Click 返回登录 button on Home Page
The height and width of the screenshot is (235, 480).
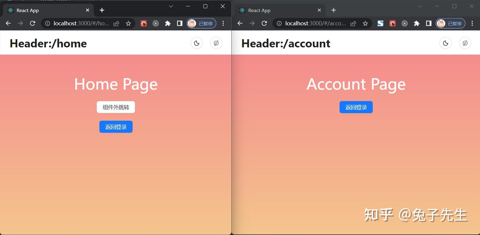click(116, 127)
